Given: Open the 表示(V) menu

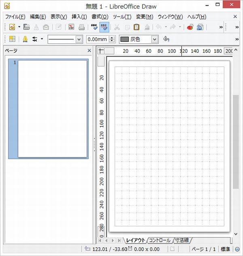Looking at the screenshot, I should (x=59, y=17).
